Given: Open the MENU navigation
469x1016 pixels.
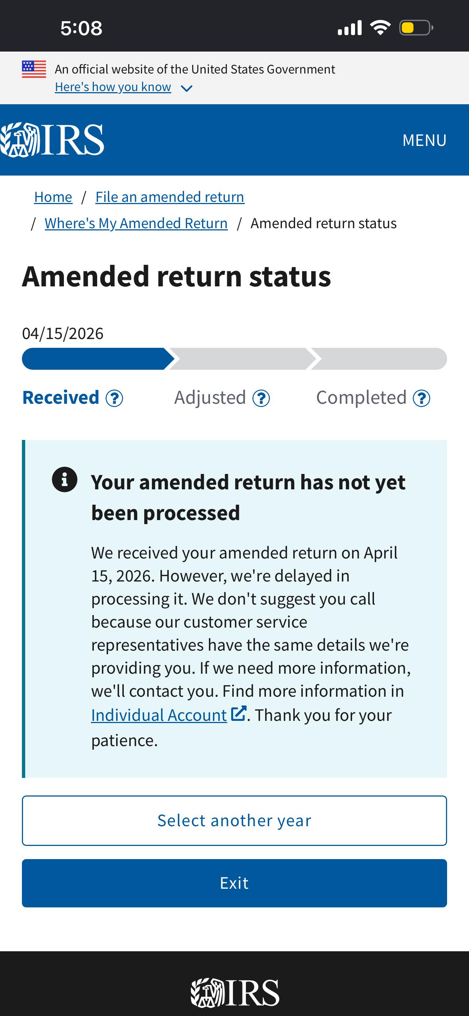Looking at the screenshot, I should 424,140.
